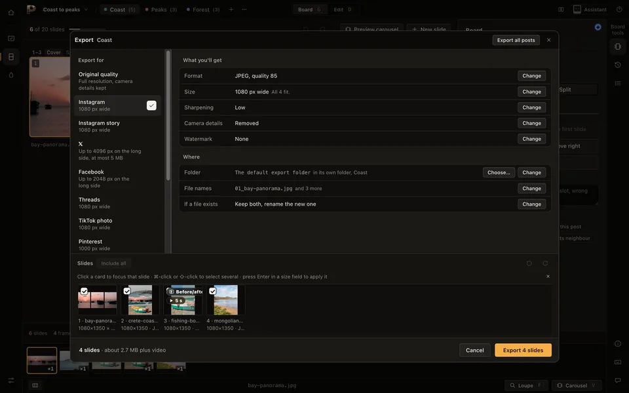
Task: Change the Format setting
Action: tap(531, 76)
